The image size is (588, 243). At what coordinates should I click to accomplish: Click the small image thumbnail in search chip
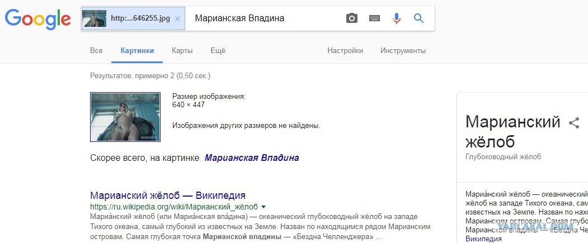pos(95,18)
